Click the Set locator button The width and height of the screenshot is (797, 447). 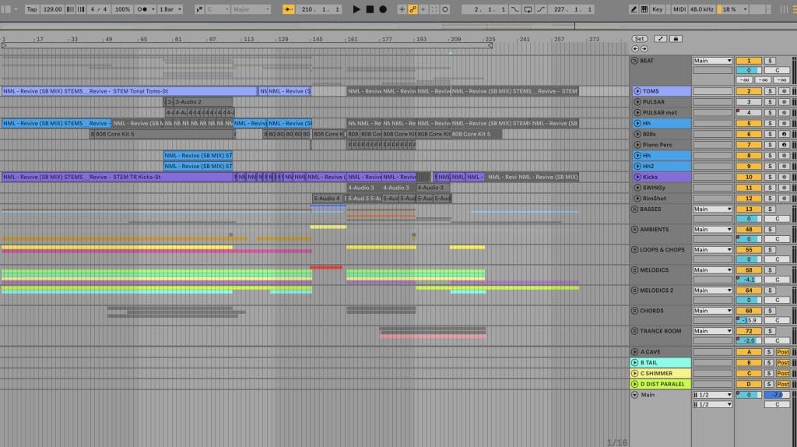point(639,38)
